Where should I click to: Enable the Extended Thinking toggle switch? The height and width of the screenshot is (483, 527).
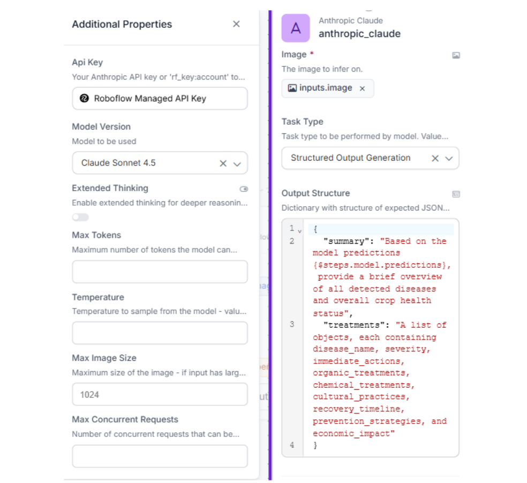click(80, 217)
